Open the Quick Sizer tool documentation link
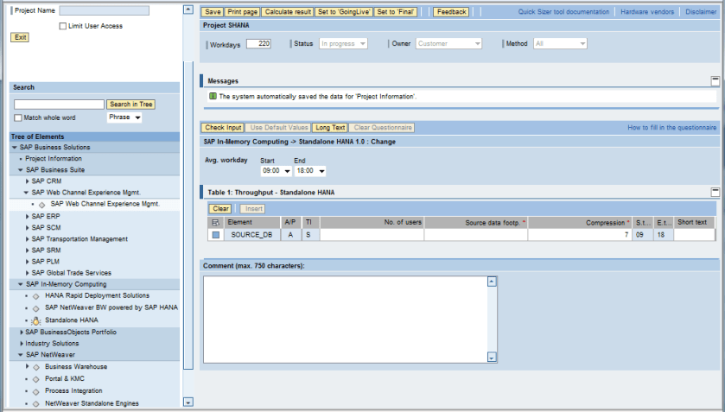The height and width of the screenshot is (412, 725). click(563, 12)
